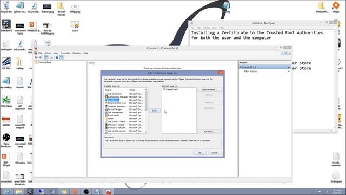Screen dimensions: 346x195
Task: Open the Recycle Bin desktop icon
Action: point(6,7)
